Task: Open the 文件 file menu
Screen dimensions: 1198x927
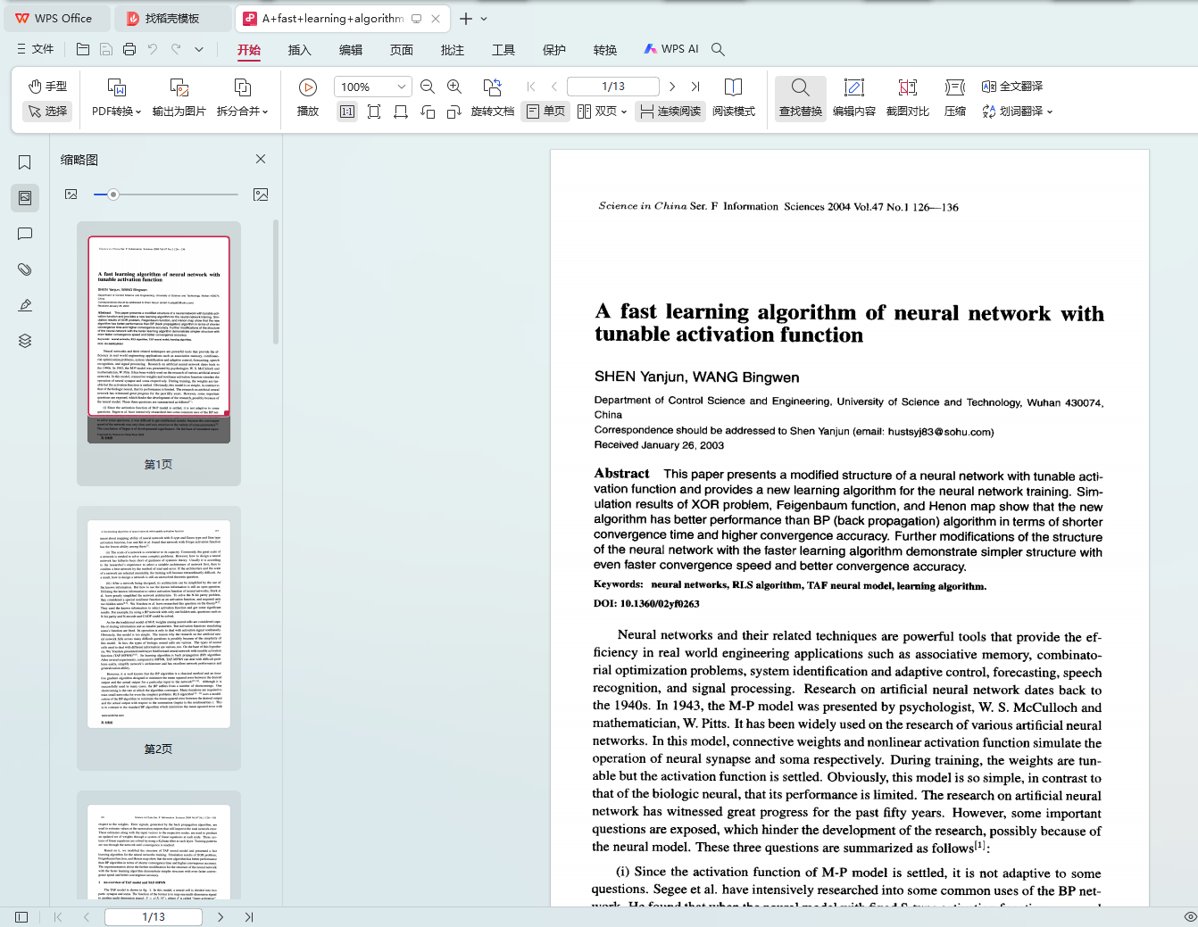Action: click(x=36, y=50)
